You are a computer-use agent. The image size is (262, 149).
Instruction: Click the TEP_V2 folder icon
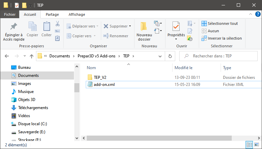pyautogui.click(x=90, y=77)
